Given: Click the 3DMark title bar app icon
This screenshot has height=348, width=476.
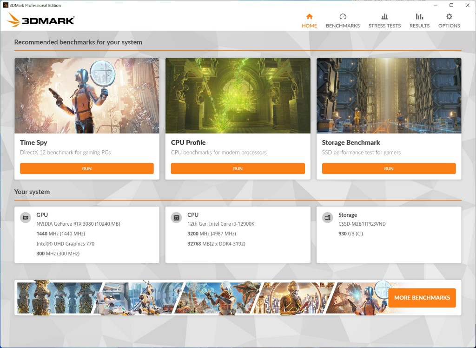Looking at the screenshot, I should tap(5, 5).
